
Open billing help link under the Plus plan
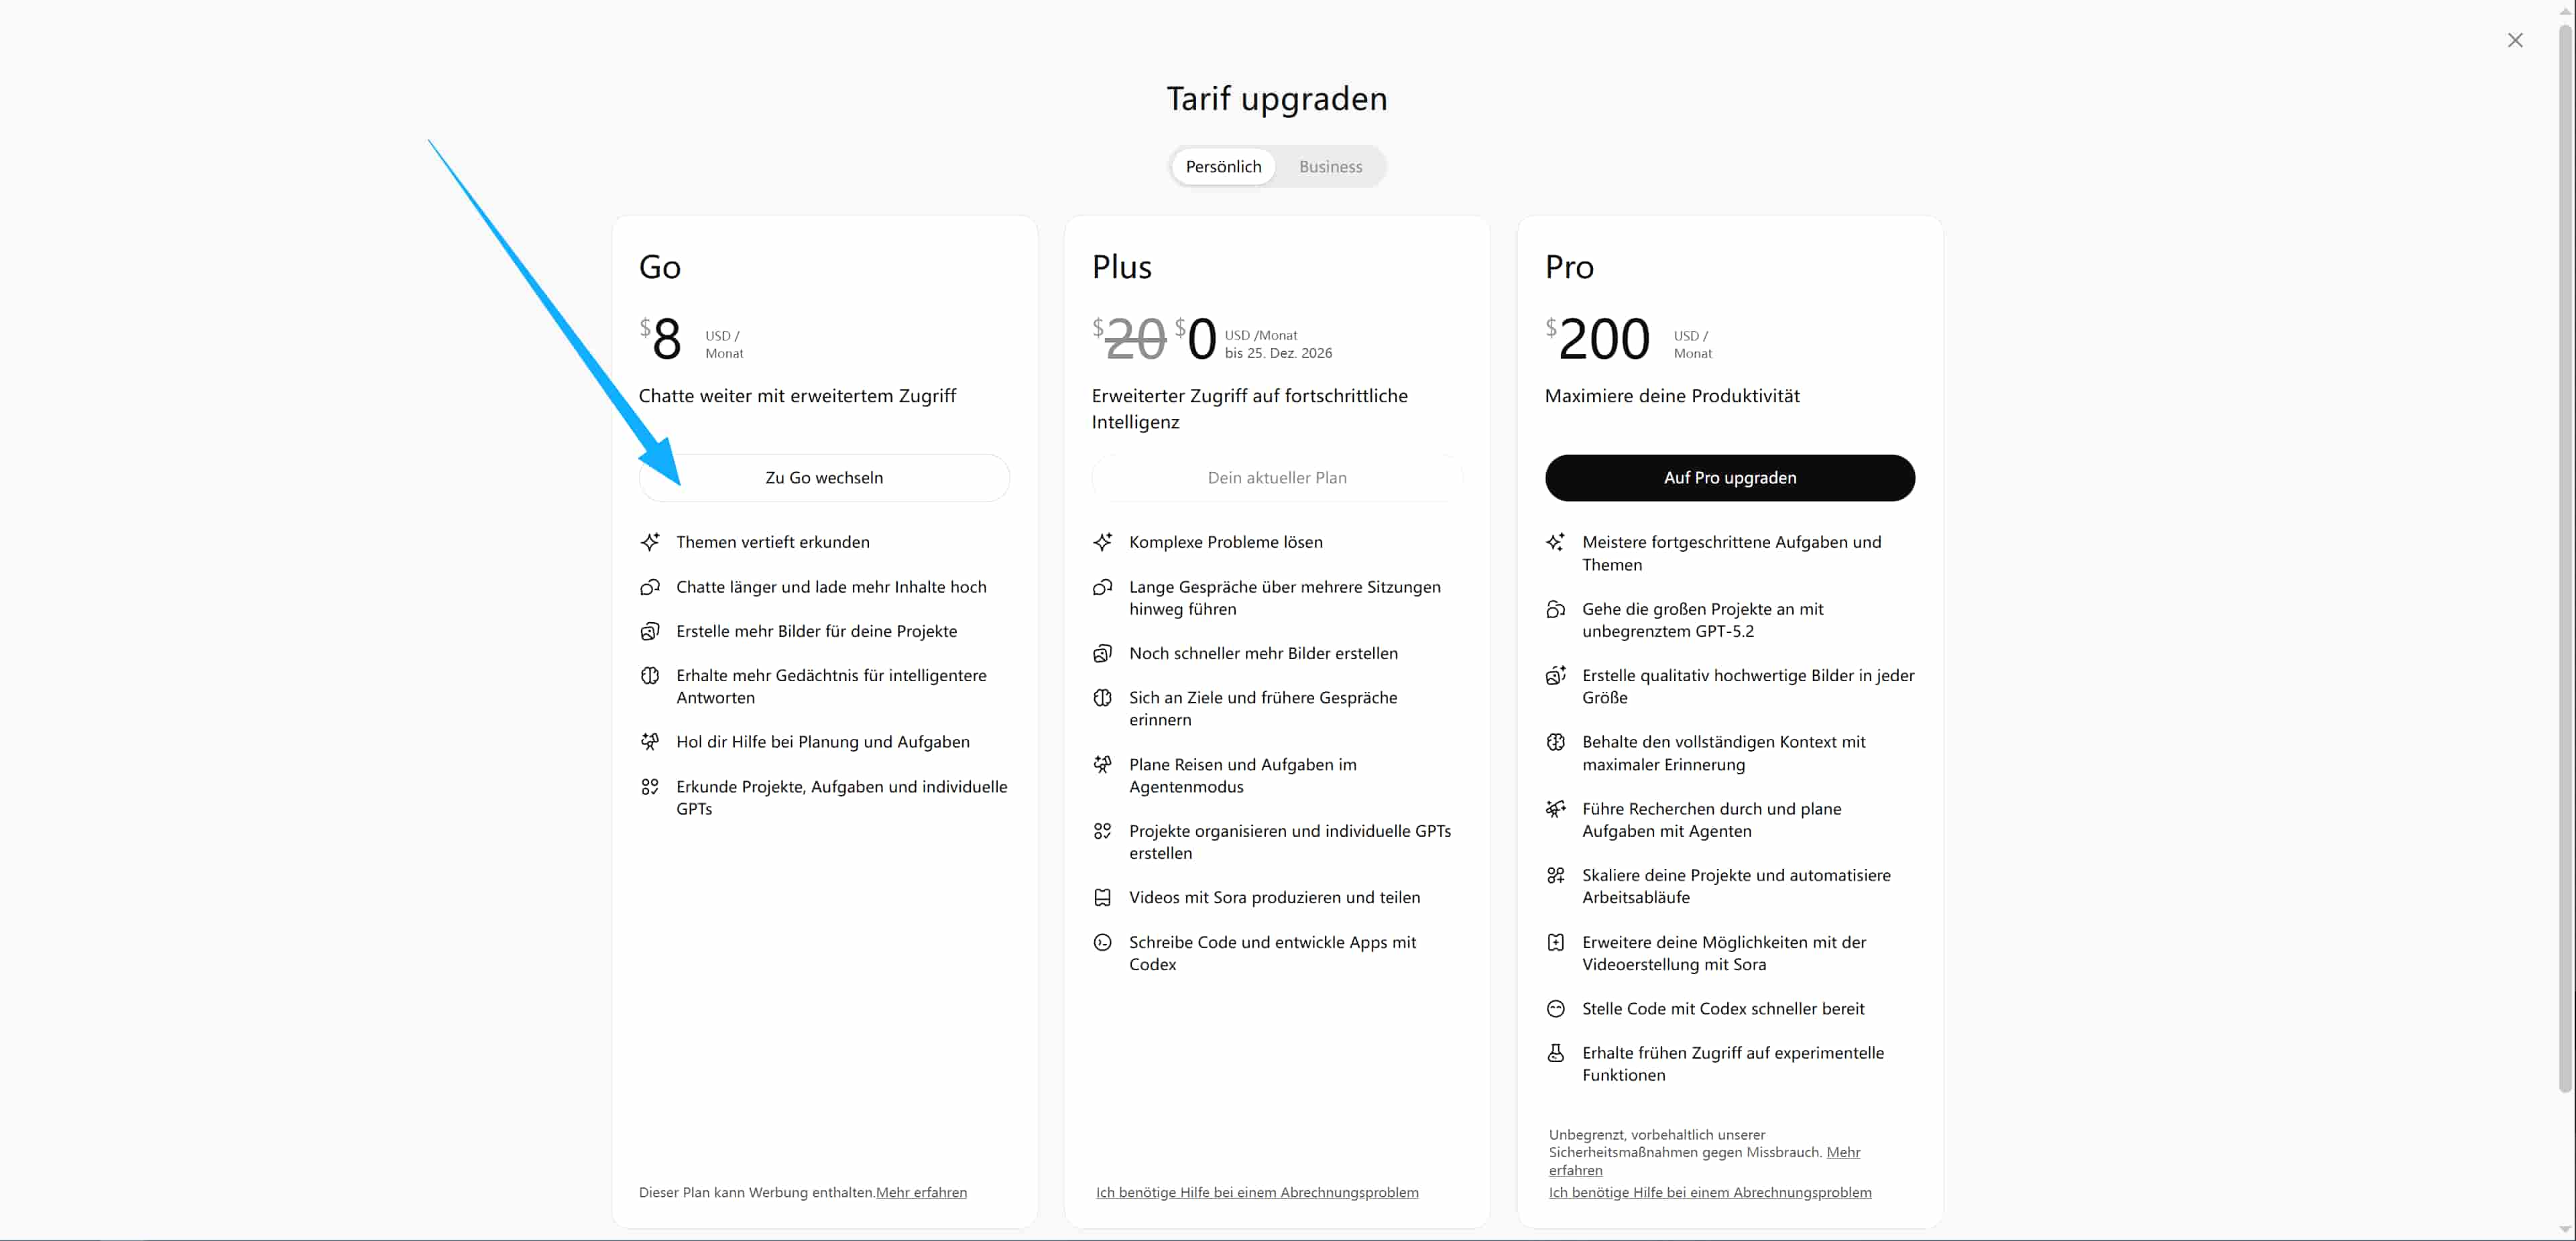pyautogui.click(x=1256, y=1192)
